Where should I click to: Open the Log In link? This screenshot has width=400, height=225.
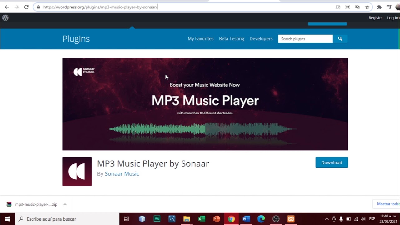393,18
